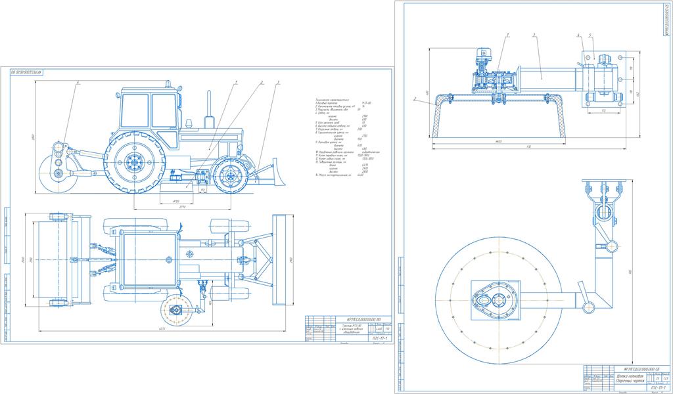Screen dimensions: 673x394
Task: Click the front blade in the top view
Action: tap(279, 260)
